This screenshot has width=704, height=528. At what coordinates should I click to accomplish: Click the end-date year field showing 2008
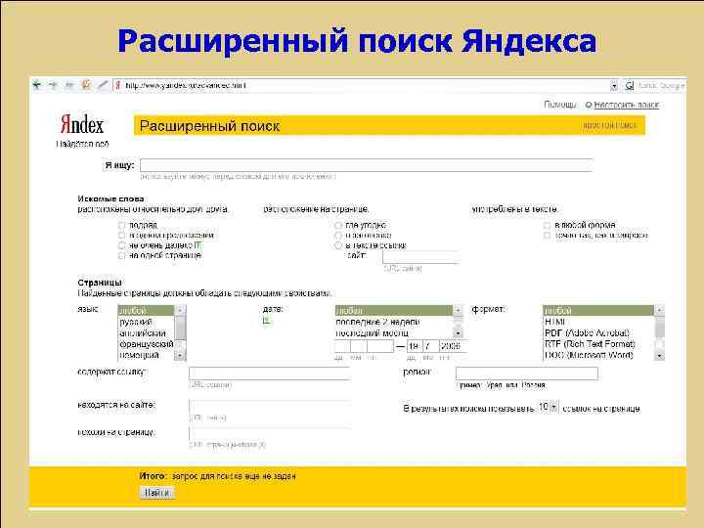tap(453, 346)
